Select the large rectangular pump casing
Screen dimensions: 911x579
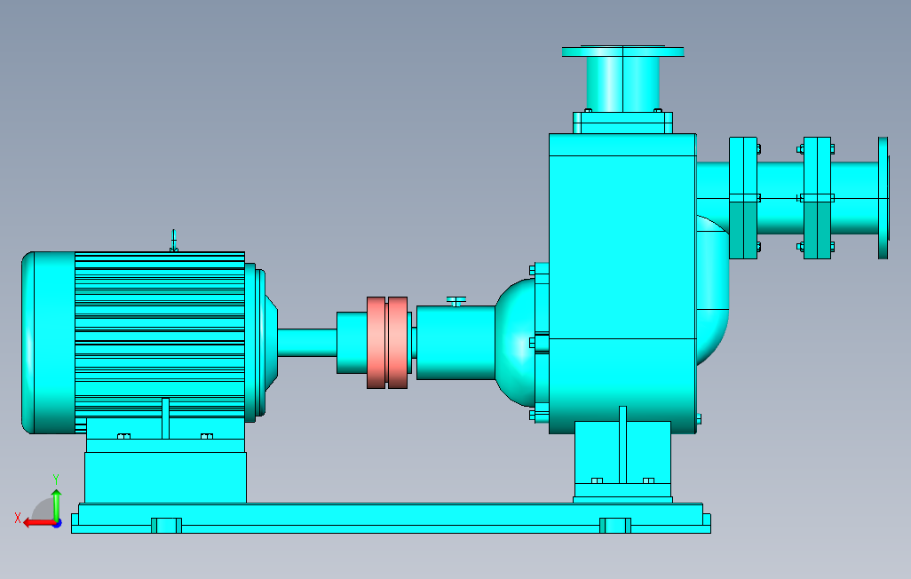[622, 283]
